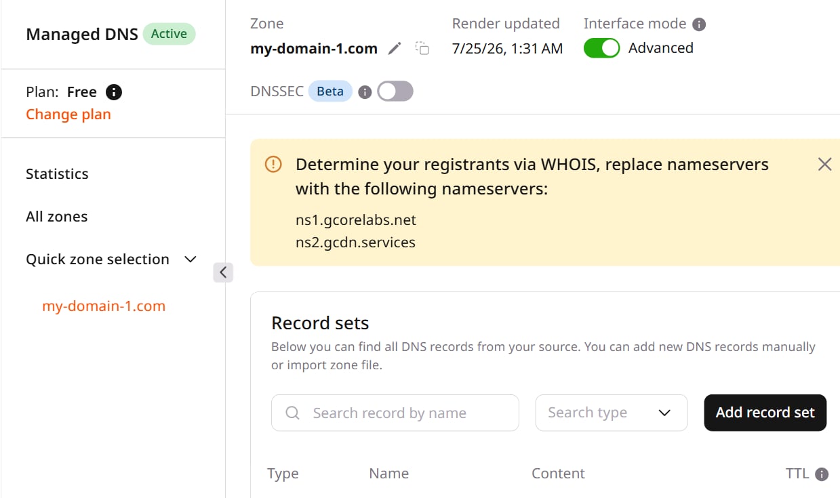Screen dimensions: 840x498
Task: Click the Type column header
Action: click(x=283, y=474)
